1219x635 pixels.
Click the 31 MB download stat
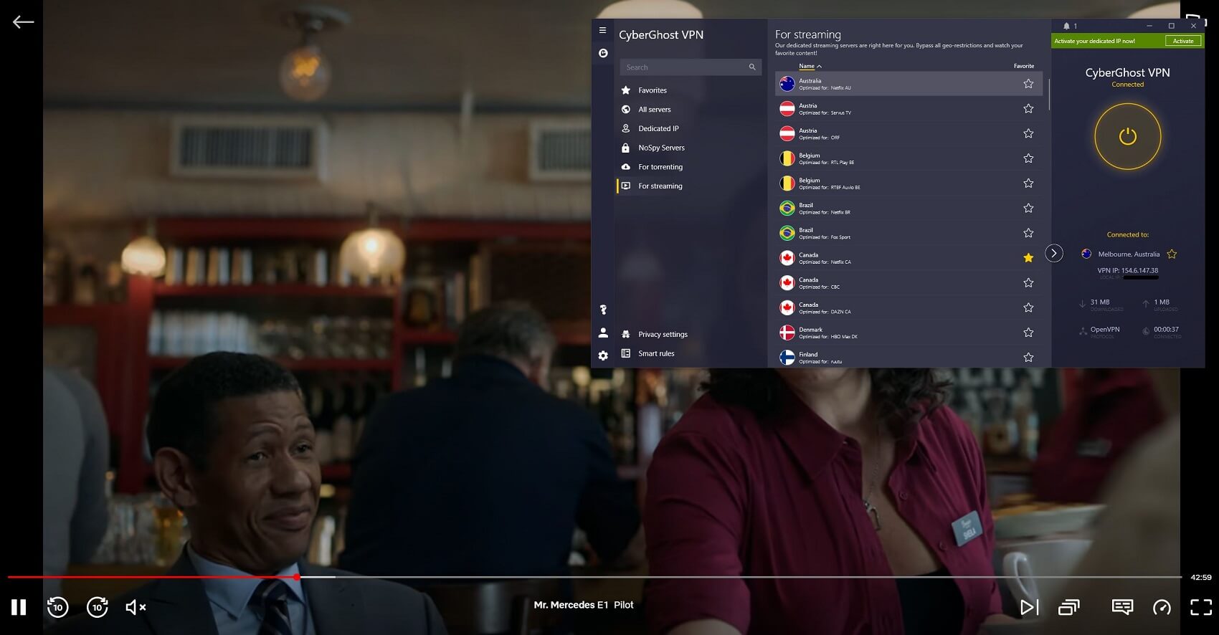[x=1100, y=302]
